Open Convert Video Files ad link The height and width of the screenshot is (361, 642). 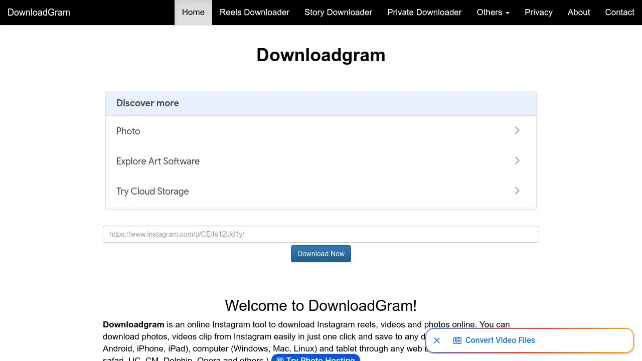[500, 340]
